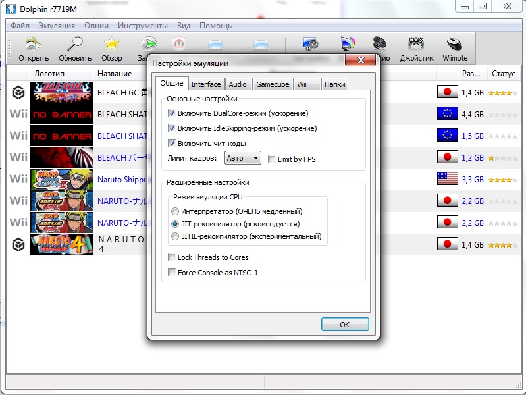
Task: Click the GameCube platform icon for BLEACH GC
Action: point(18,92)
